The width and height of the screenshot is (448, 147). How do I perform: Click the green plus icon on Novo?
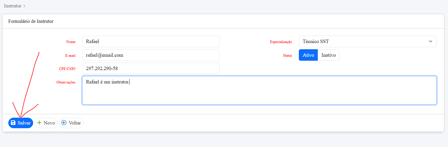(x=39, y=123)
